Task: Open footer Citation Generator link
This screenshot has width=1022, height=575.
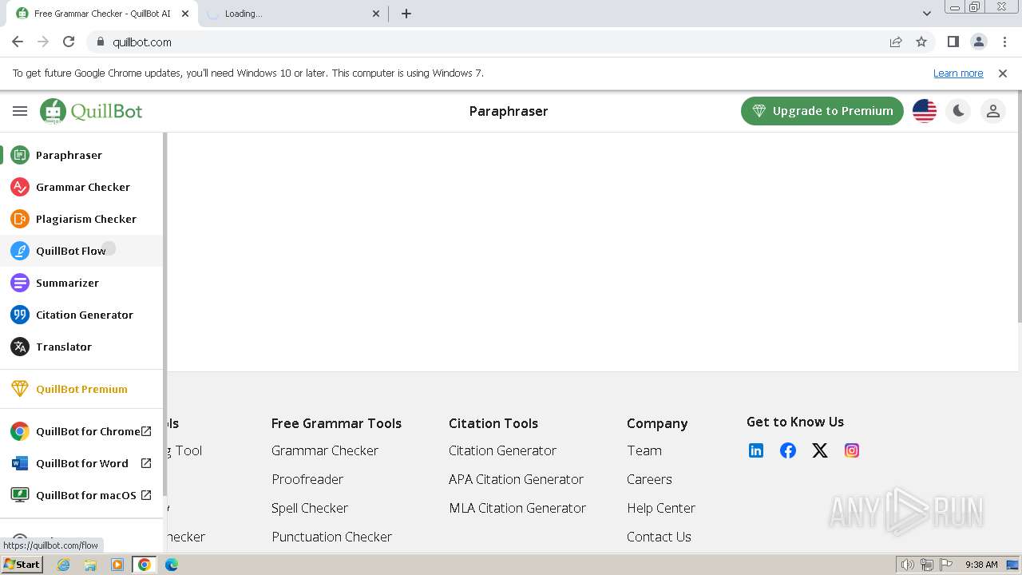Action: coord(503,450)
